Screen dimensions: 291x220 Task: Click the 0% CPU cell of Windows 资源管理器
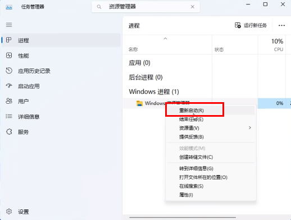[272, 103]
